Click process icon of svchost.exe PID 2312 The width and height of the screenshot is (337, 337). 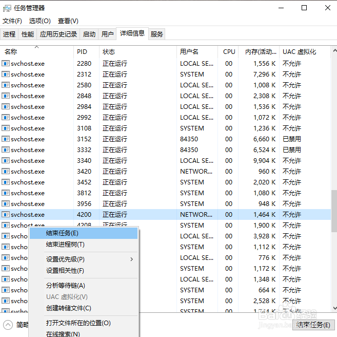click(x=6, y=74)
